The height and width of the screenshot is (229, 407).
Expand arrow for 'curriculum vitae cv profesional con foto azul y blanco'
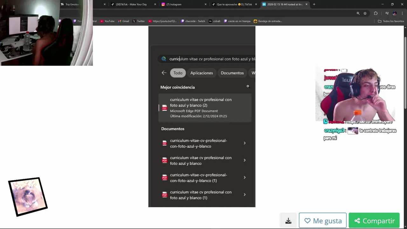[x=245, y=160]
